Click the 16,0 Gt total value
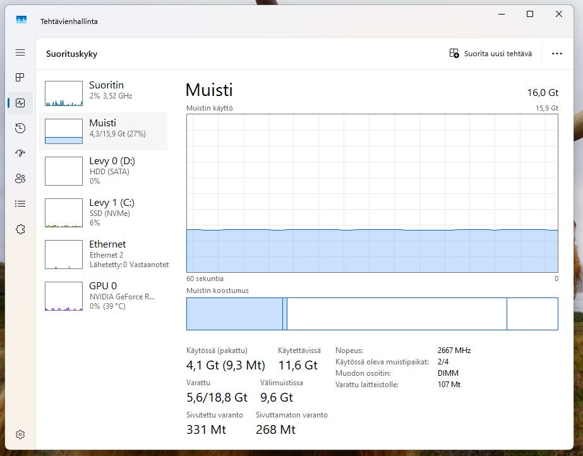583x456 pixels. click(x=543, y=93)
